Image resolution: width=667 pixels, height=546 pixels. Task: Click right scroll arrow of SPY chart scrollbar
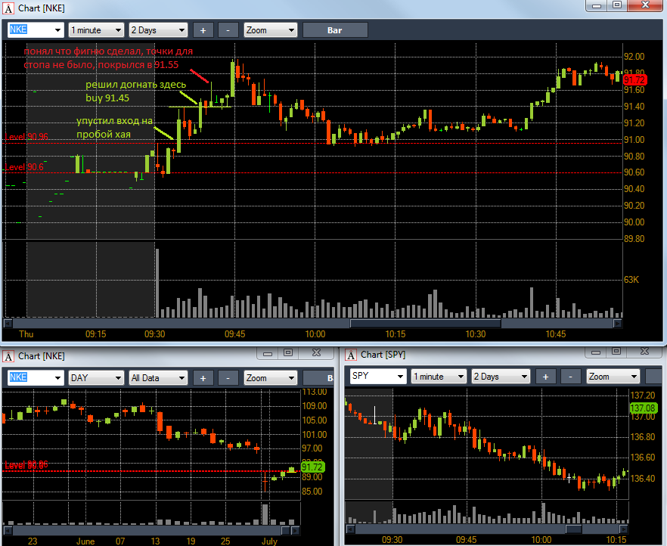tap(624, 529)
